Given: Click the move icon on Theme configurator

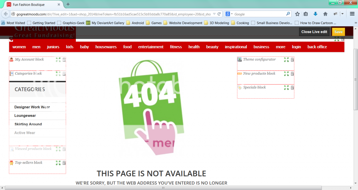Looking at the screenshot, I should [x=286, y=60].
